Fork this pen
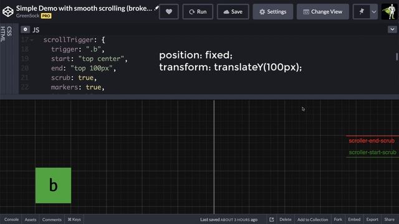Screen dimensions: 399x224 pyautogui.click(x=338, y=220)
